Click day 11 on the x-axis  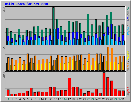(x=46, y=99)
